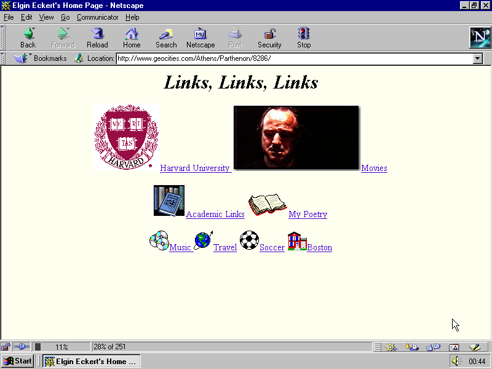Click the component bar handle icon
The width and height of the screenshot is (492, 369).
click(377, 347)
